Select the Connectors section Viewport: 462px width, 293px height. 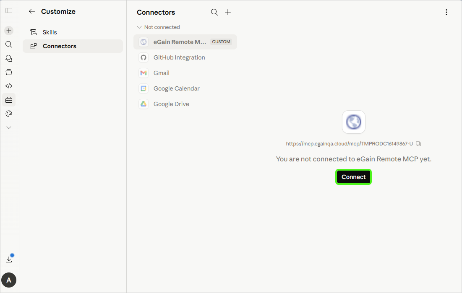click(x=73, y=46)
